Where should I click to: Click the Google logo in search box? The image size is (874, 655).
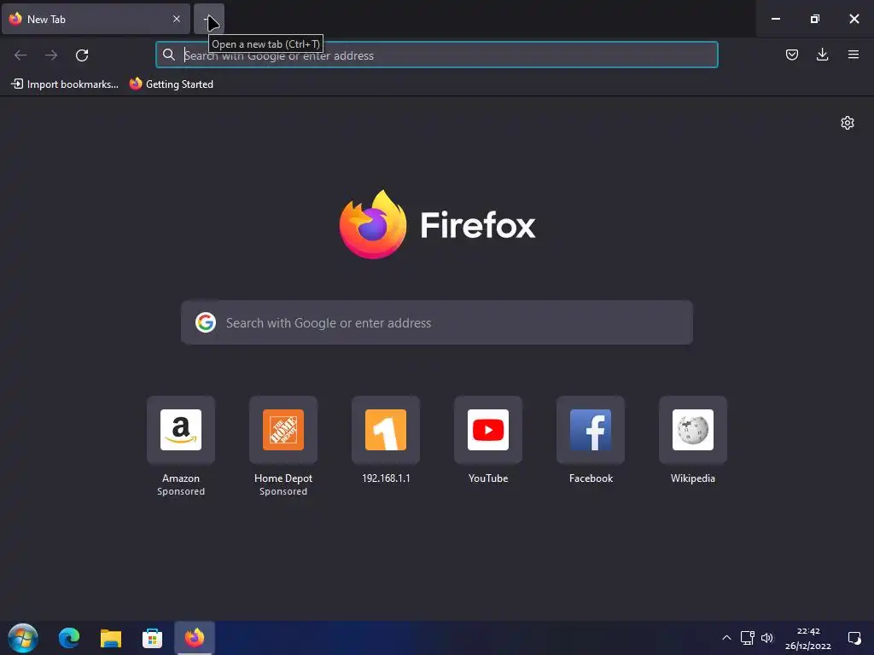[205, 322]
